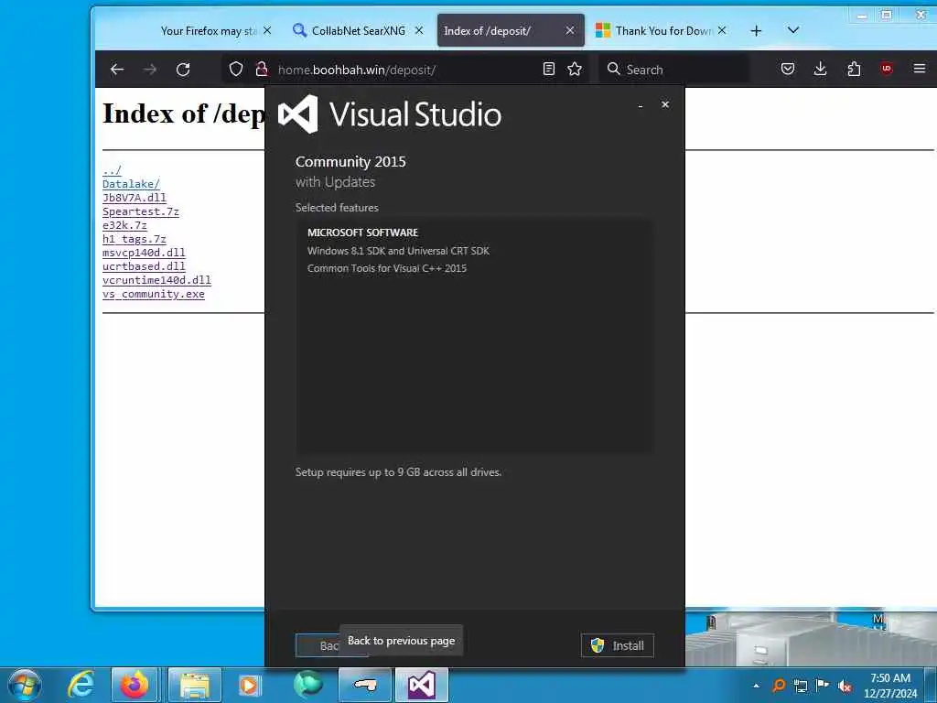Open the taskbar clock showing 7:50 AM

click(890, 686)
